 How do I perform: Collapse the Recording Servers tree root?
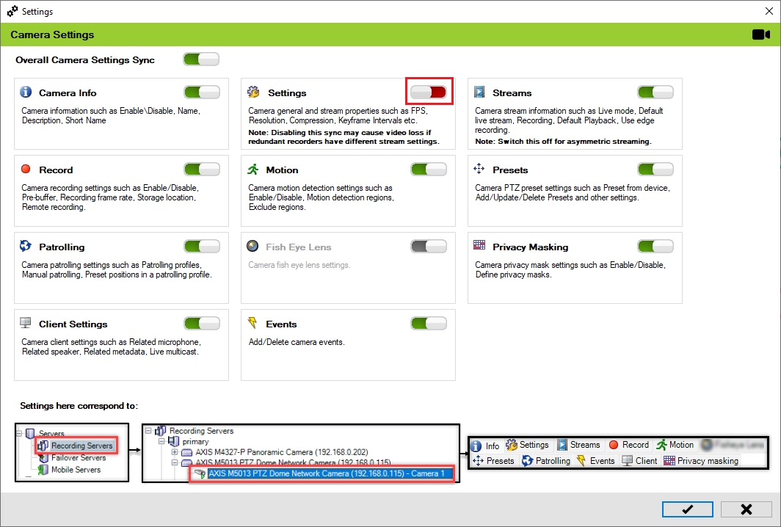point(150,431)
